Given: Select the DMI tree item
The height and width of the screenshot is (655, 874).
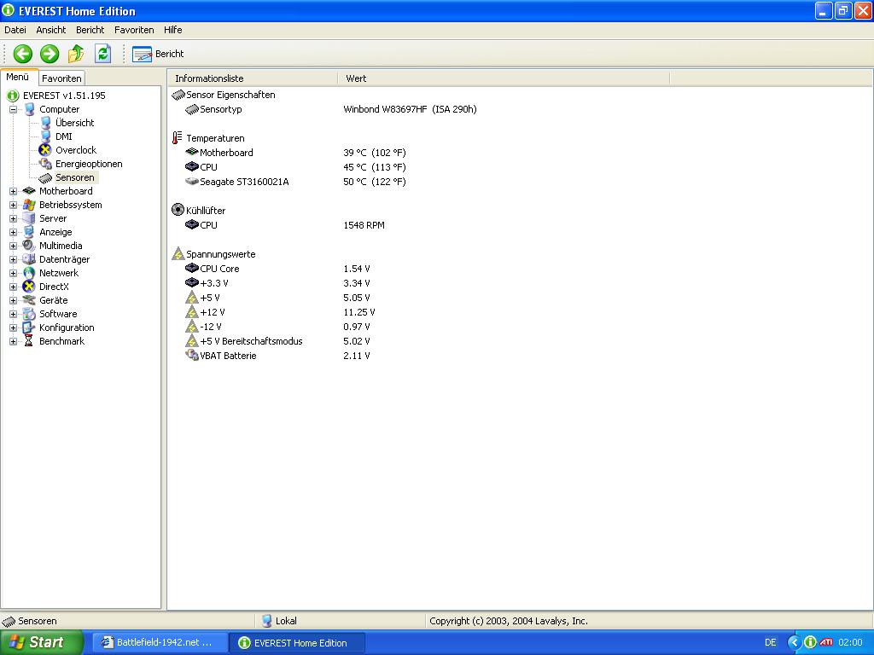Looking at the screenshot, I should (x=63, y=136).
